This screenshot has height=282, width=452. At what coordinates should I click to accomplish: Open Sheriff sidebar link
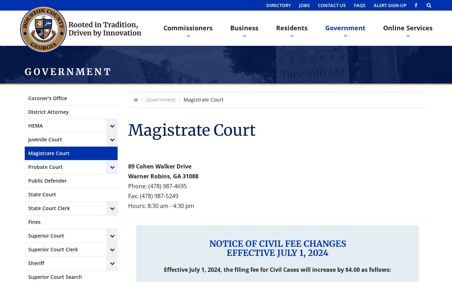tap(65, 263)
